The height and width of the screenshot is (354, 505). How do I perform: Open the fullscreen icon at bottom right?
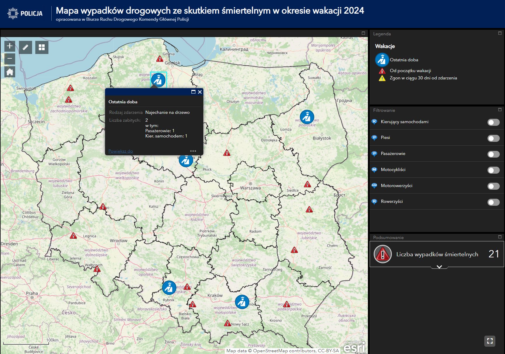tap(490, 341)
